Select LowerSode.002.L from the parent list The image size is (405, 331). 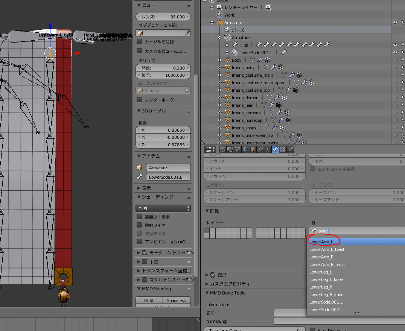(x=356, y=310)
